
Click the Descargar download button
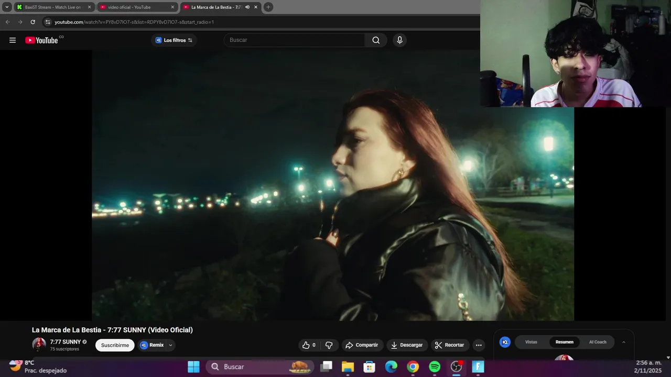tap(407, 345)
